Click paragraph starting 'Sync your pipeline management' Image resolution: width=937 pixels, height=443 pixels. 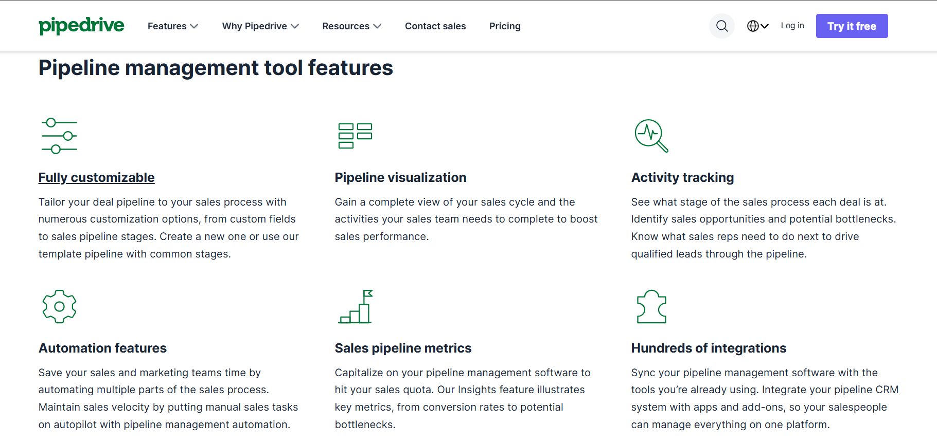click(765, 398)
